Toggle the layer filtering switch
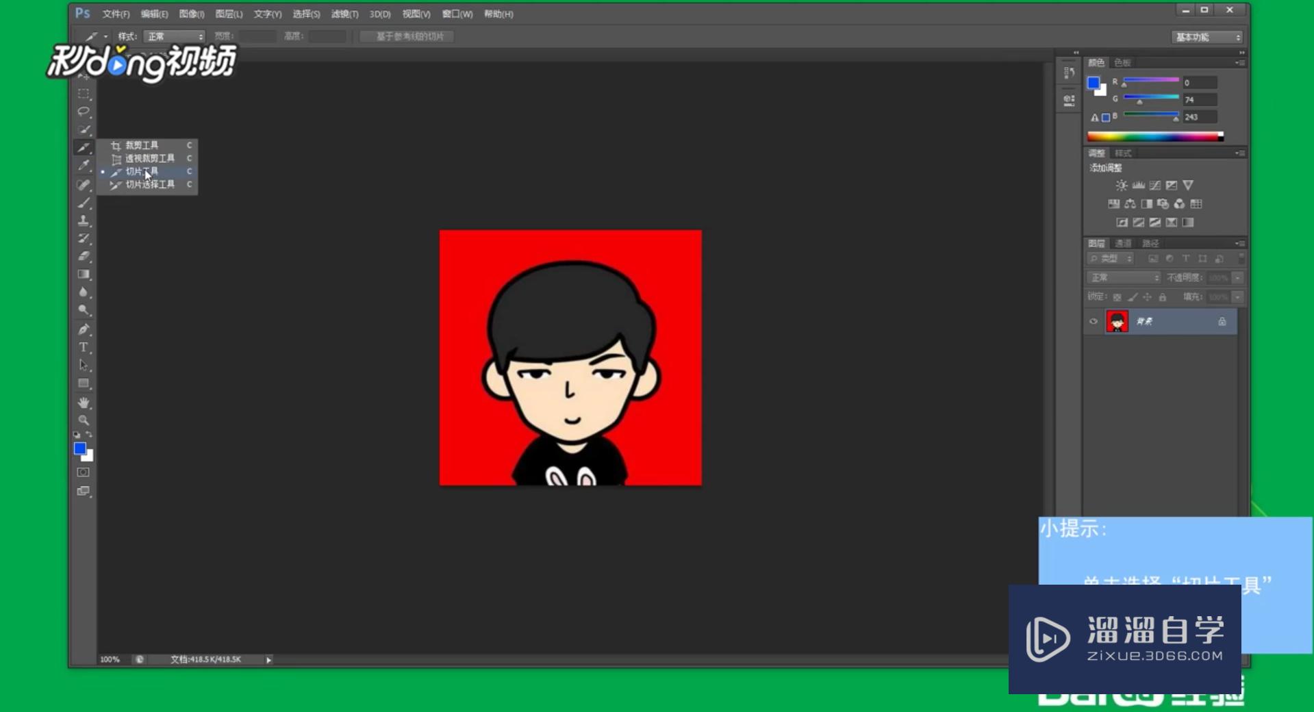This screenshot has height=712, width=1314. point(1241,258)
